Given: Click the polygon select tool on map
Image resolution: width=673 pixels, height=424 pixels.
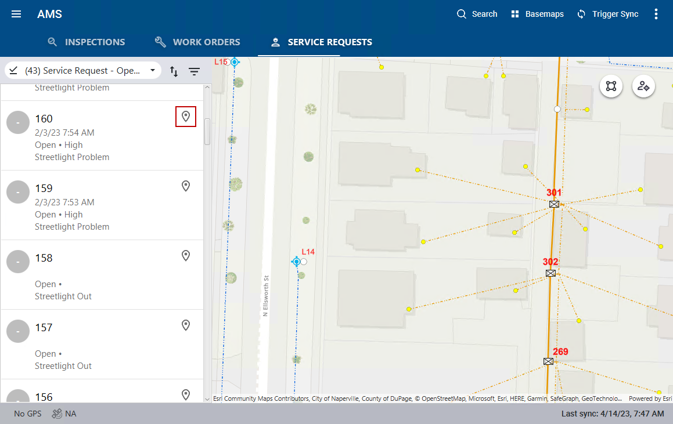Looking at the screenshot, I should [611, 86].
